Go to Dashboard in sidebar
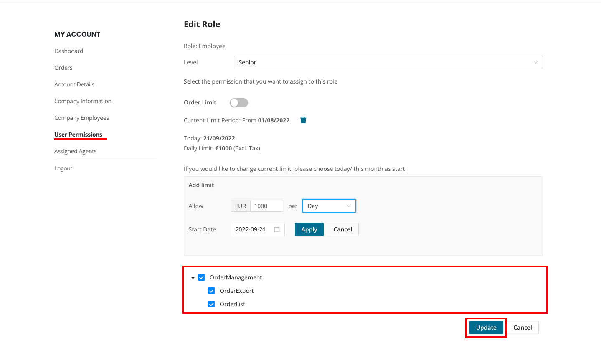This screenshot has height=343, width=601. coord(68,51)
